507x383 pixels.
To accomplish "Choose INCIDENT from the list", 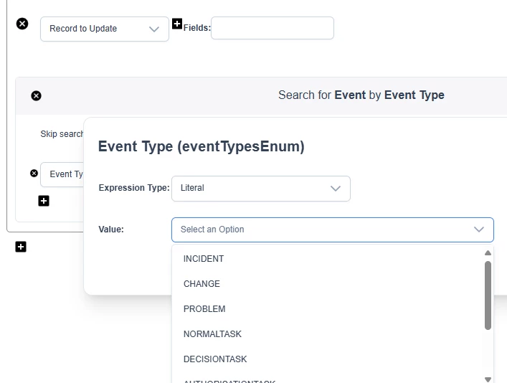I will coord(204,259).
